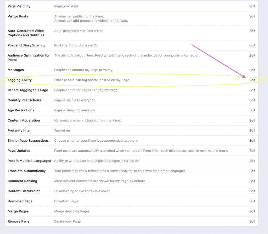Click the Profanity filter label

pos(19,130)
